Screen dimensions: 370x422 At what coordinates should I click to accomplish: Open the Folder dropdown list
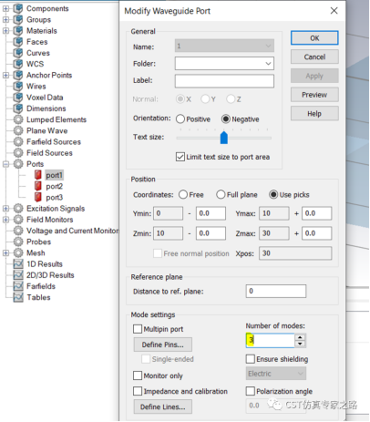[x=224, y=64]
